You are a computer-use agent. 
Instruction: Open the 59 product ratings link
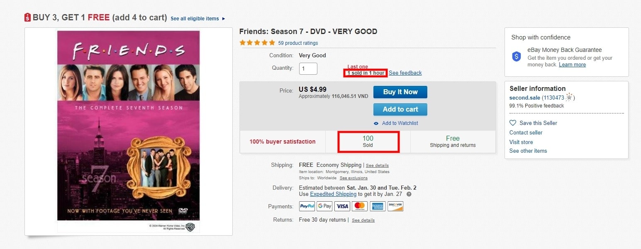298,43
